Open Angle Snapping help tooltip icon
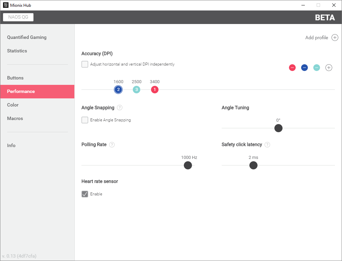This screenshot has width=342, height=261. click(x=120, y=108)
